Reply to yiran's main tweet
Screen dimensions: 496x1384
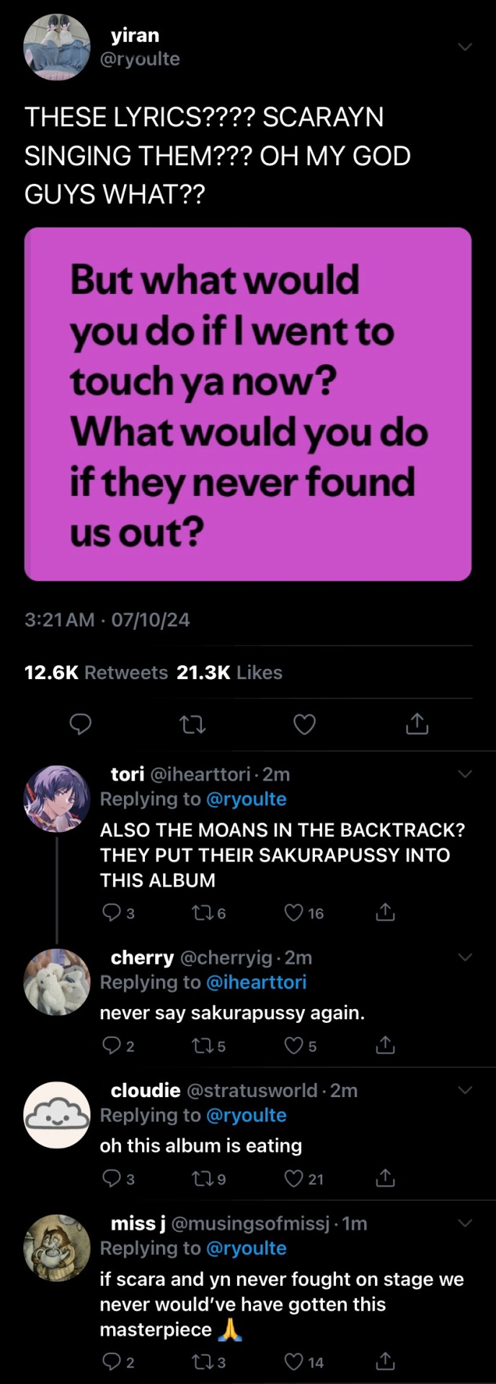pyautogui.click(x=80, y=724)
